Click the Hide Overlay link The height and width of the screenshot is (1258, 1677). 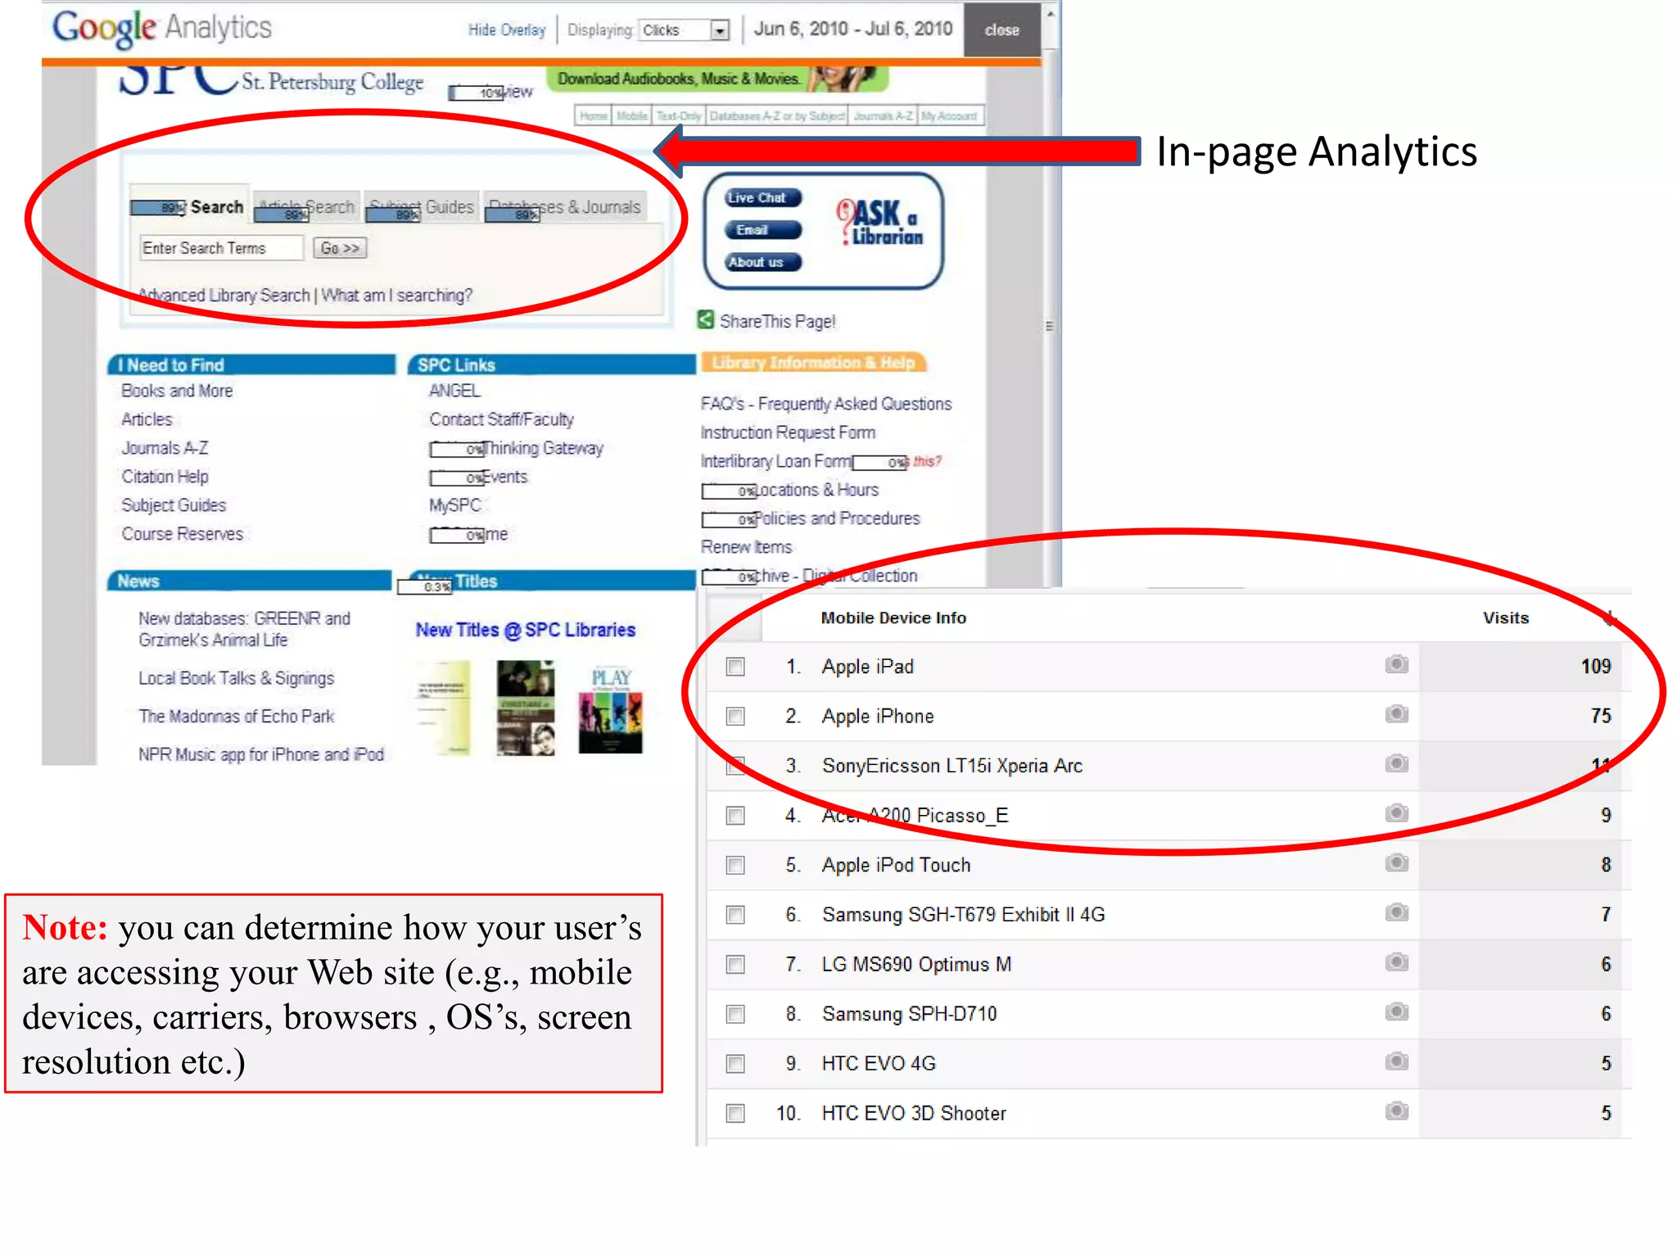coord(506,30)
